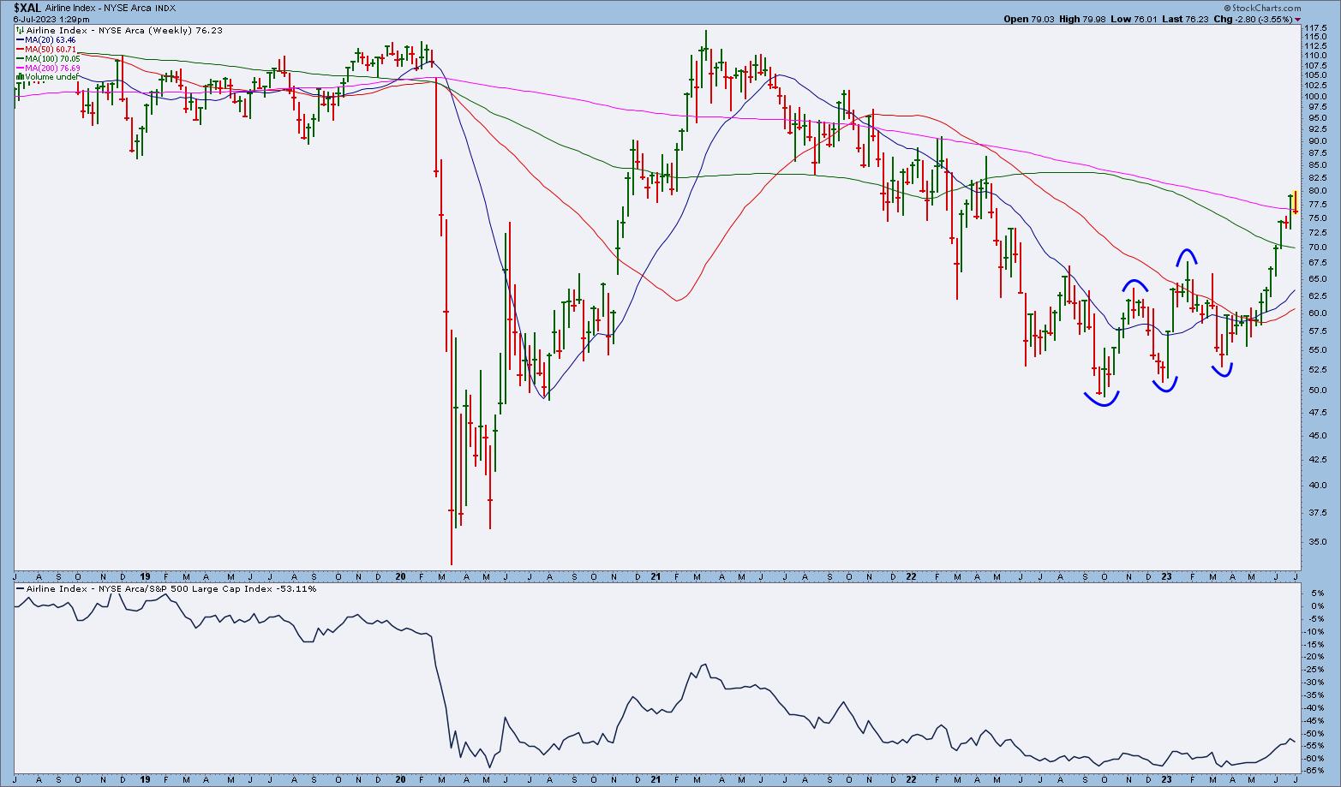Click the blue arc above the November 2022 peak
The width and height of the screenshot is (1341, 787).
(1135, 284)
